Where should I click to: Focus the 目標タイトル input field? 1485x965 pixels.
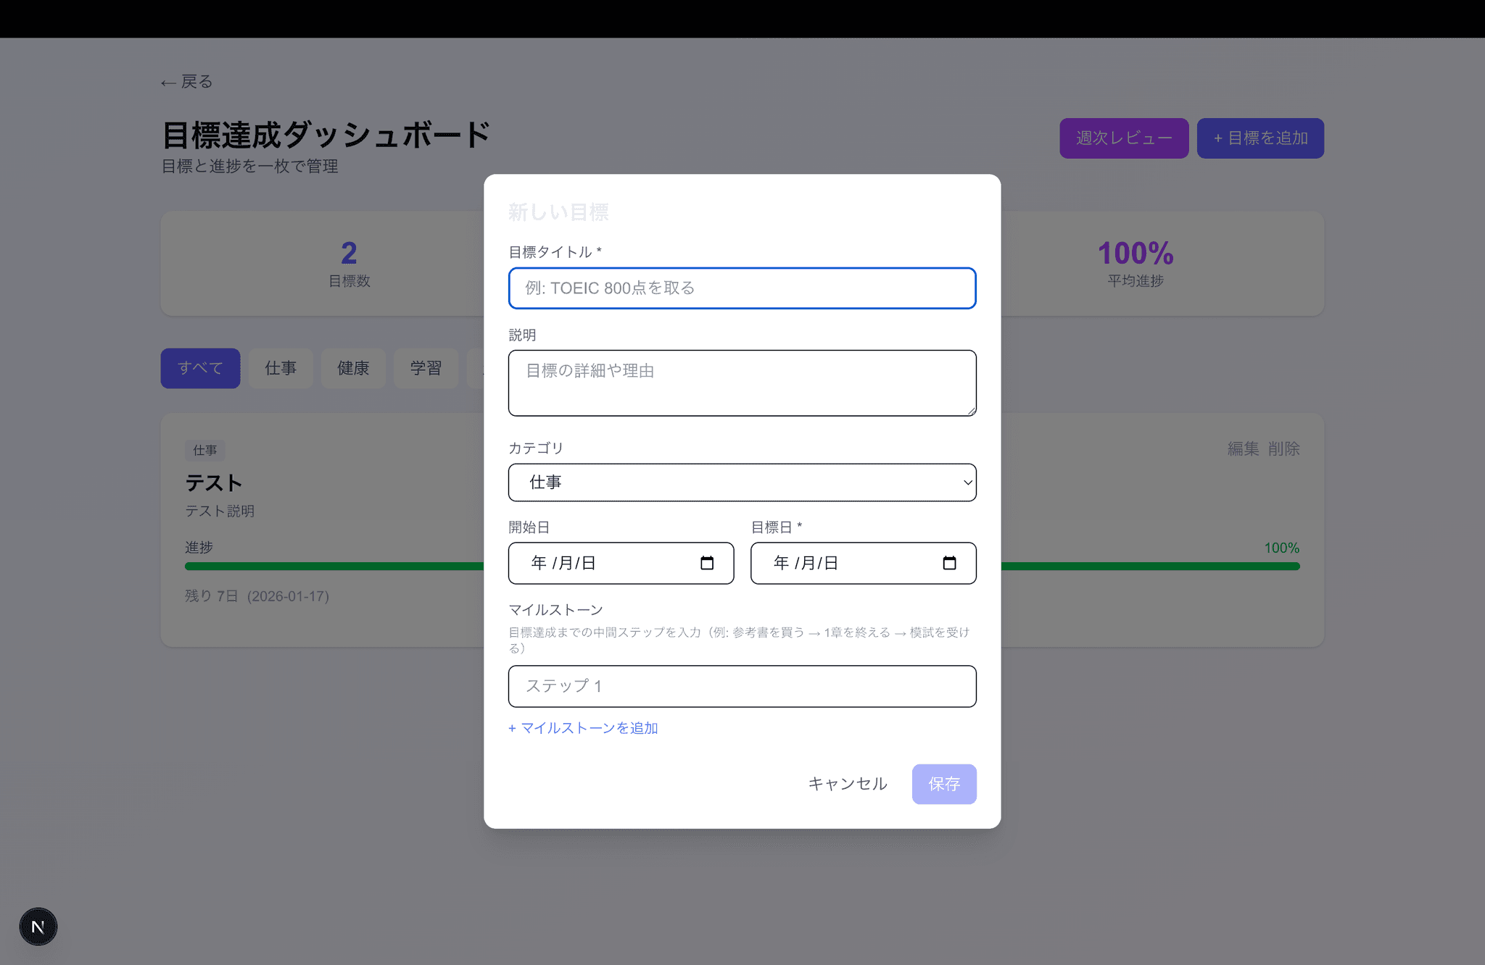(x=742, y=288)
